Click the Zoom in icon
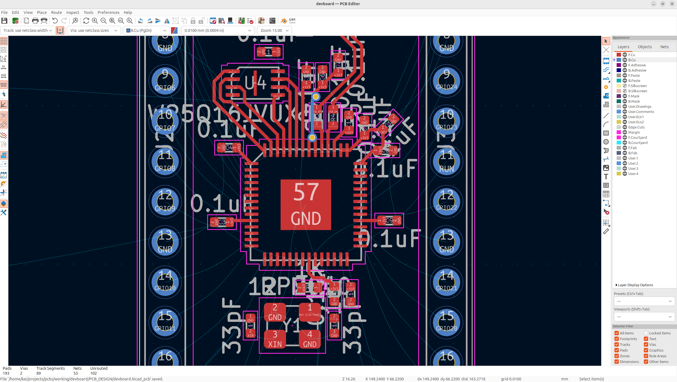The width and height of the screenshot is (677, 382). click(95, 21)
